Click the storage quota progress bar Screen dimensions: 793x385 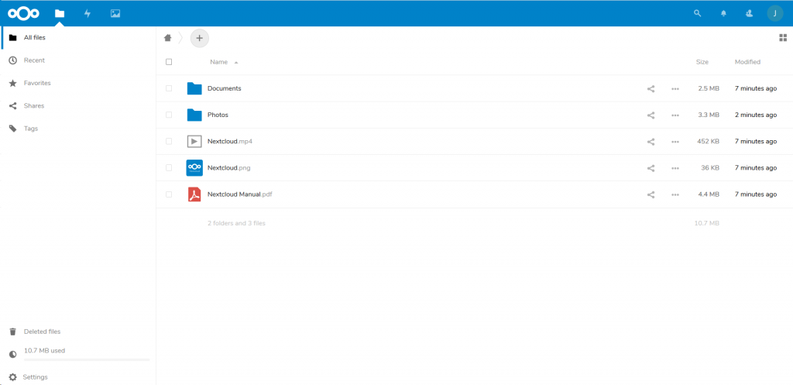click(x=87, y=359)
